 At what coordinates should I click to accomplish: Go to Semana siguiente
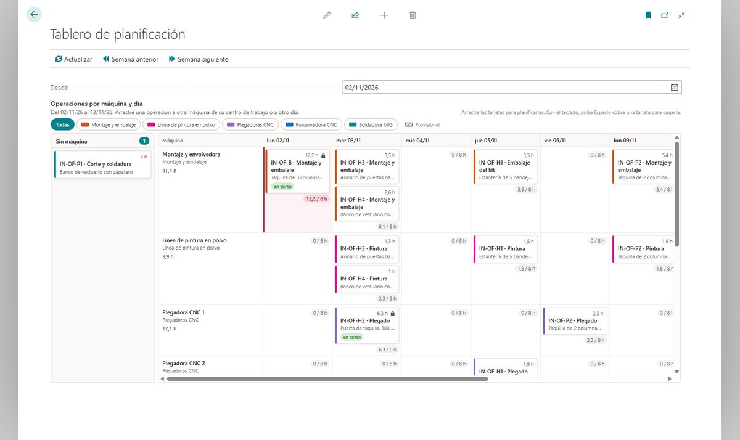click(198, 59)
